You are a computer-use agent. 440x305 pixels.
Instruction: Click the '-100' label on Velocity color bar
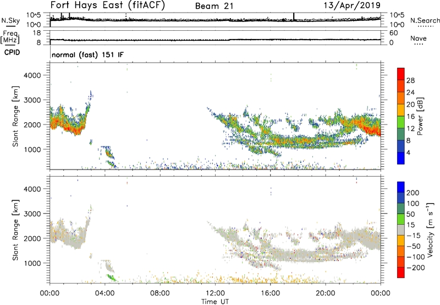tap(416, 257)
